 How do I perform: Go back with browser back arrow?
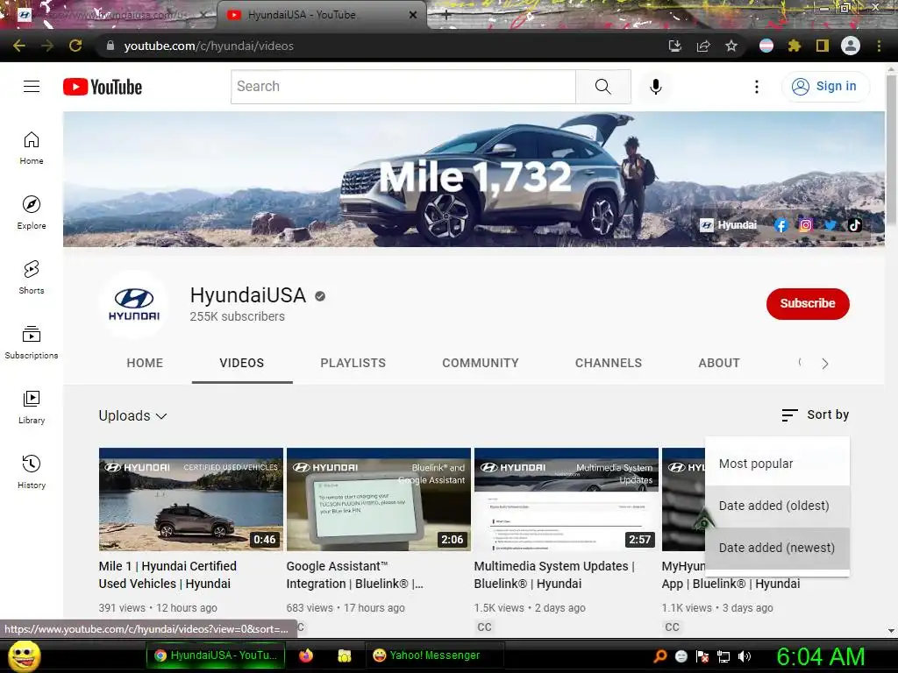19,46
